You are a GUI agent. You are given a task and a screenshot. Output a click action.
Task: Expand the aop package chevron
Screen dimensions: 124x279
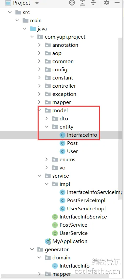pyautogui.click(x=39, y=53)
